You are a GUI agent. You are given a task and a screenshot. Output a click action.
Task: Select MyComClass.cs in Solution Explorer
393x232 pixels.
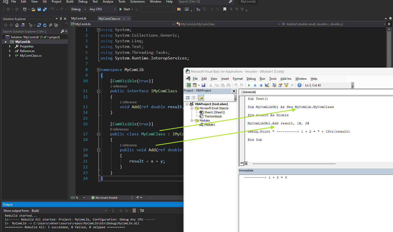tap(30, 56)
